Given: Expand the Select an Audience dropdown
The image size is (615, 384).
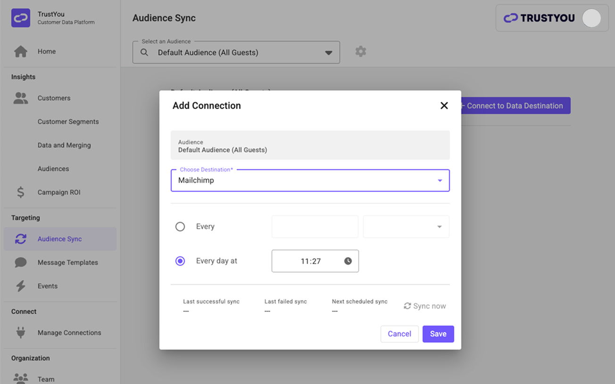Looking at the screenshot, I should pos(329,53).
